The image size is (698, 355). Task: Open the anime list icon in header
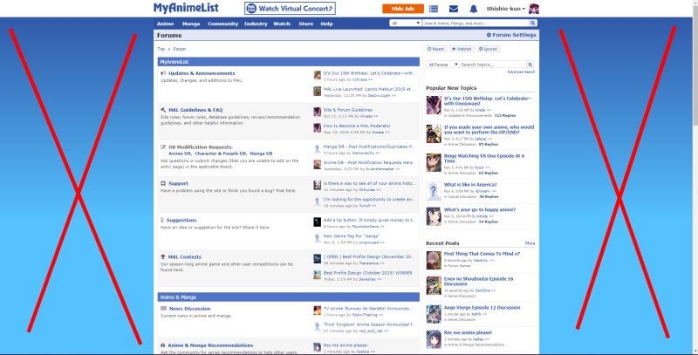coord(433,9)
